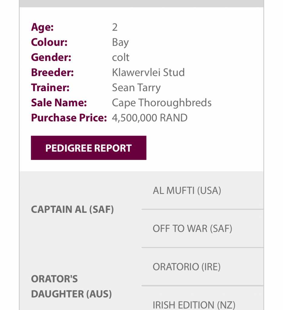This screenshot has width=283, height=310.
Task: Click the Bay colour value
Action: [x=120, y=42]
